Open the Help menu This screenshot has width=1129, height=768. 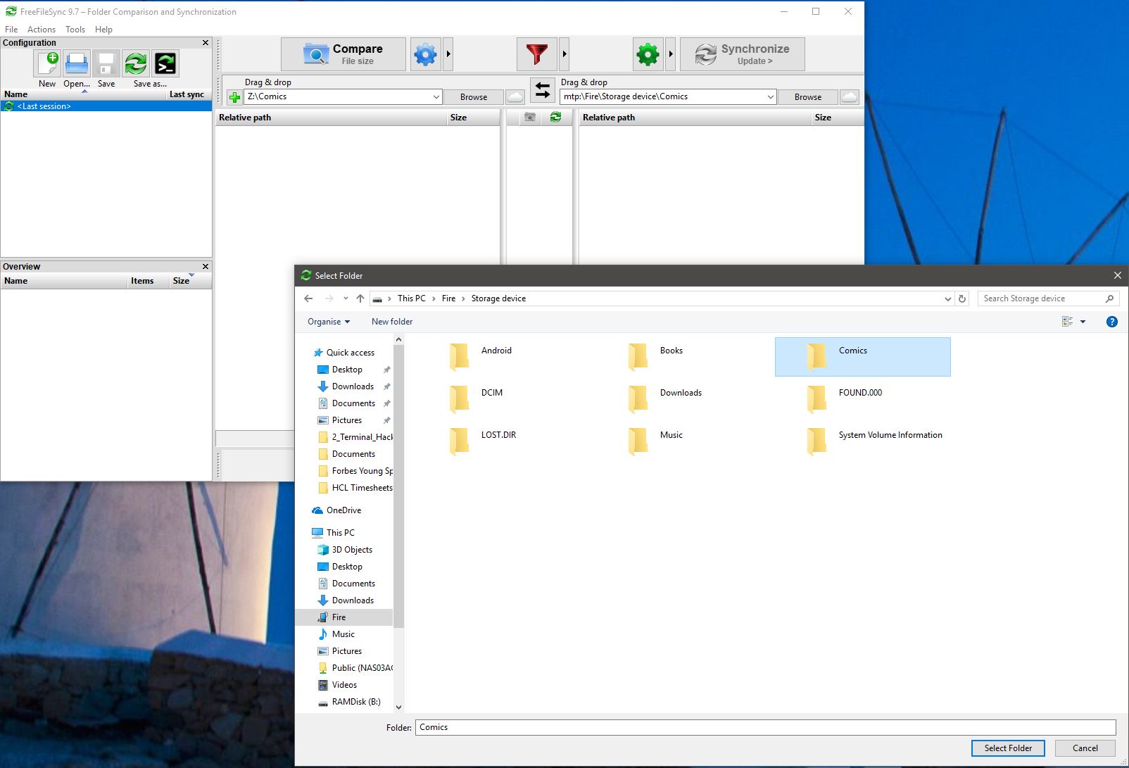[x=103, y=30]
